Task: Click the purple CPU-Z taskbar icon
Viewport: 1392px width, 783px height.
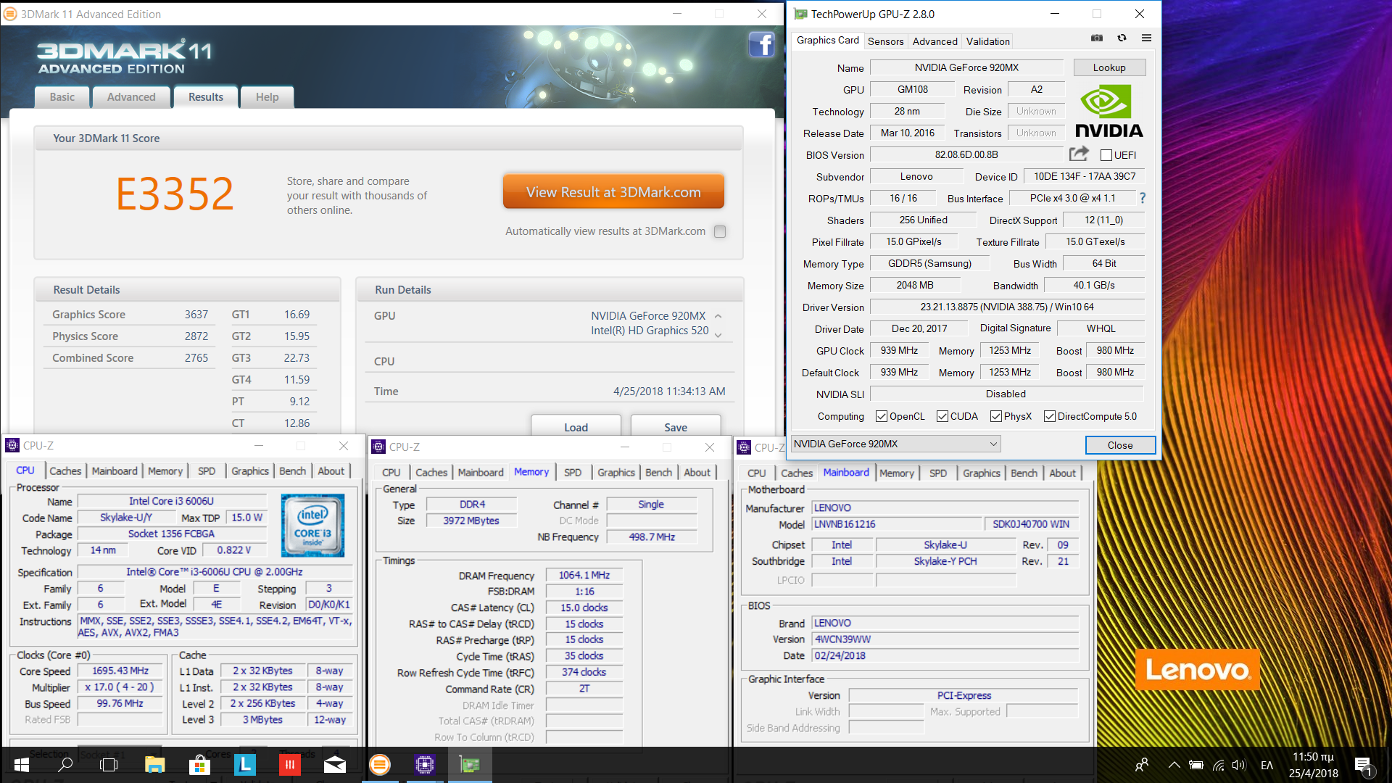Action: tap(425, 765)
